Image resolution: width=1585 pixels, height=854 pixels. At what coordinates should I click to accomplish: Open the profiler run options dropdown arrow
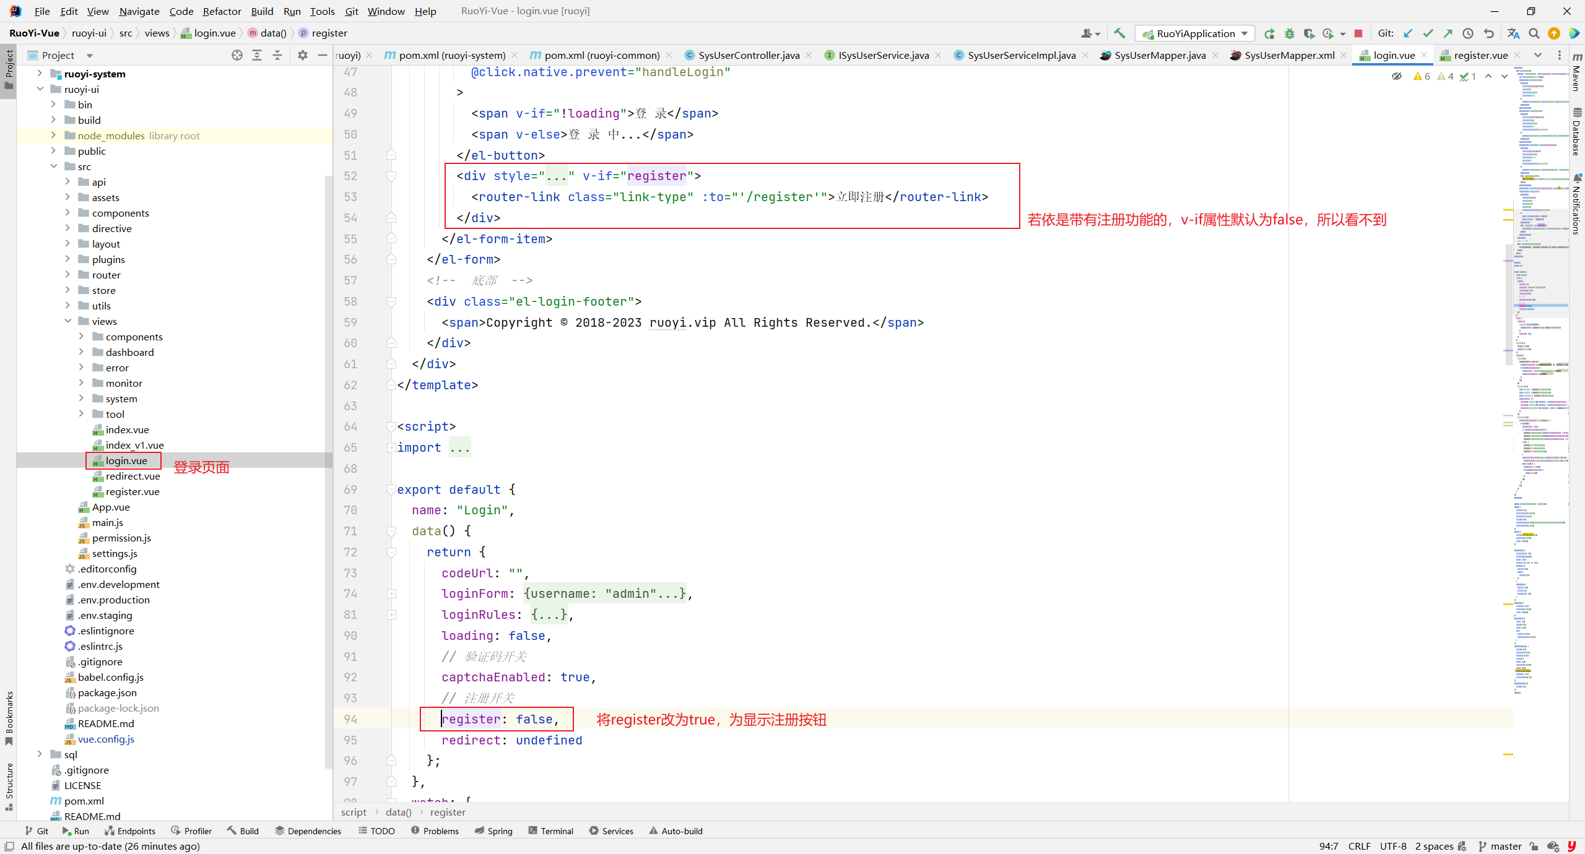click(x=1342, y=34)
